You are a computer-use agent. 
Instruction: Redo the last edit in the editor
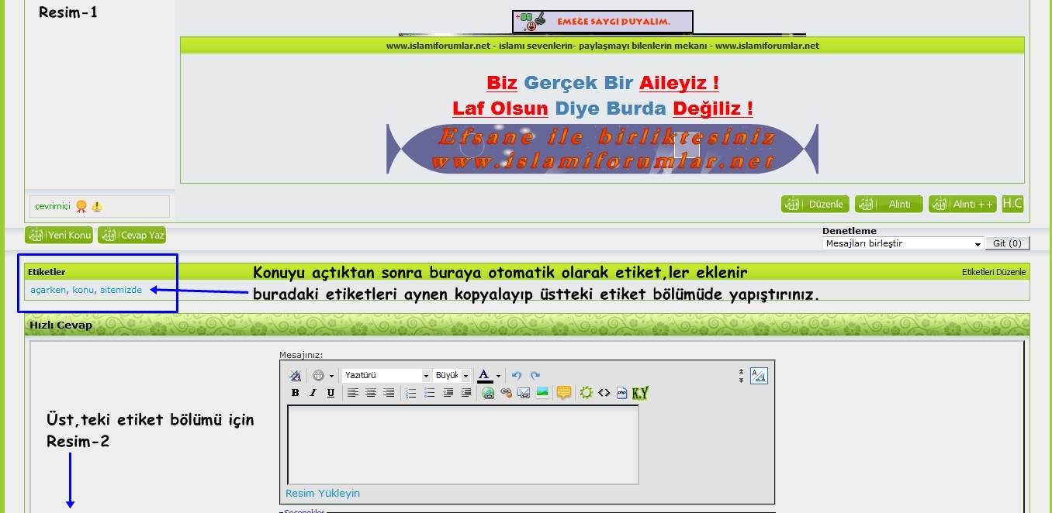pos(535,376)
